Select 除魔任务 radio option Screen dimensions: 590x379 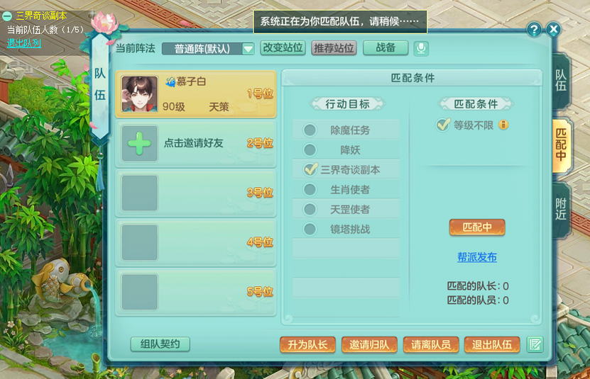310,130
